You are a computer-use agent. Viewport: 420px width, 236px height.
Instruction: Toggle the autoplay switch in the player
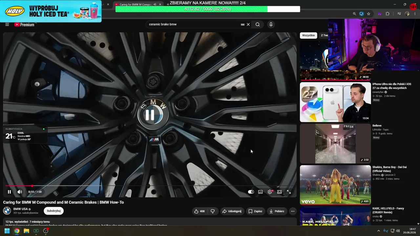tap(251, 192)
